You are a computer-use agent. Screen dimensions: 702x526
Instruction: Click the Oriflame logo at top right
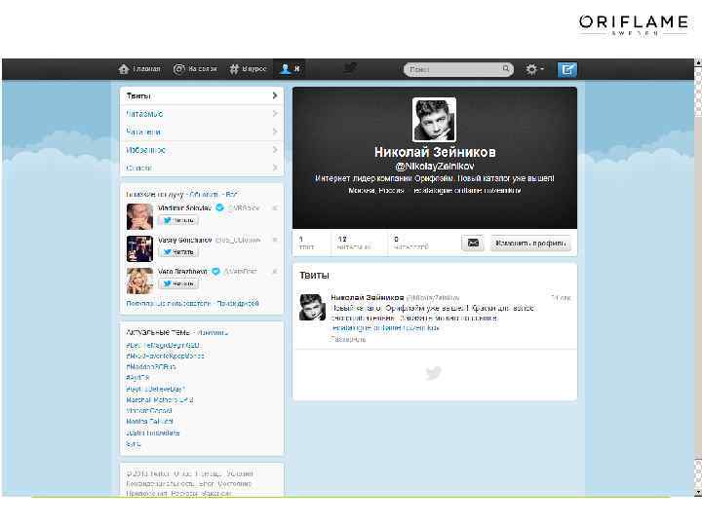pyautogui.click(x=634, y=24)
